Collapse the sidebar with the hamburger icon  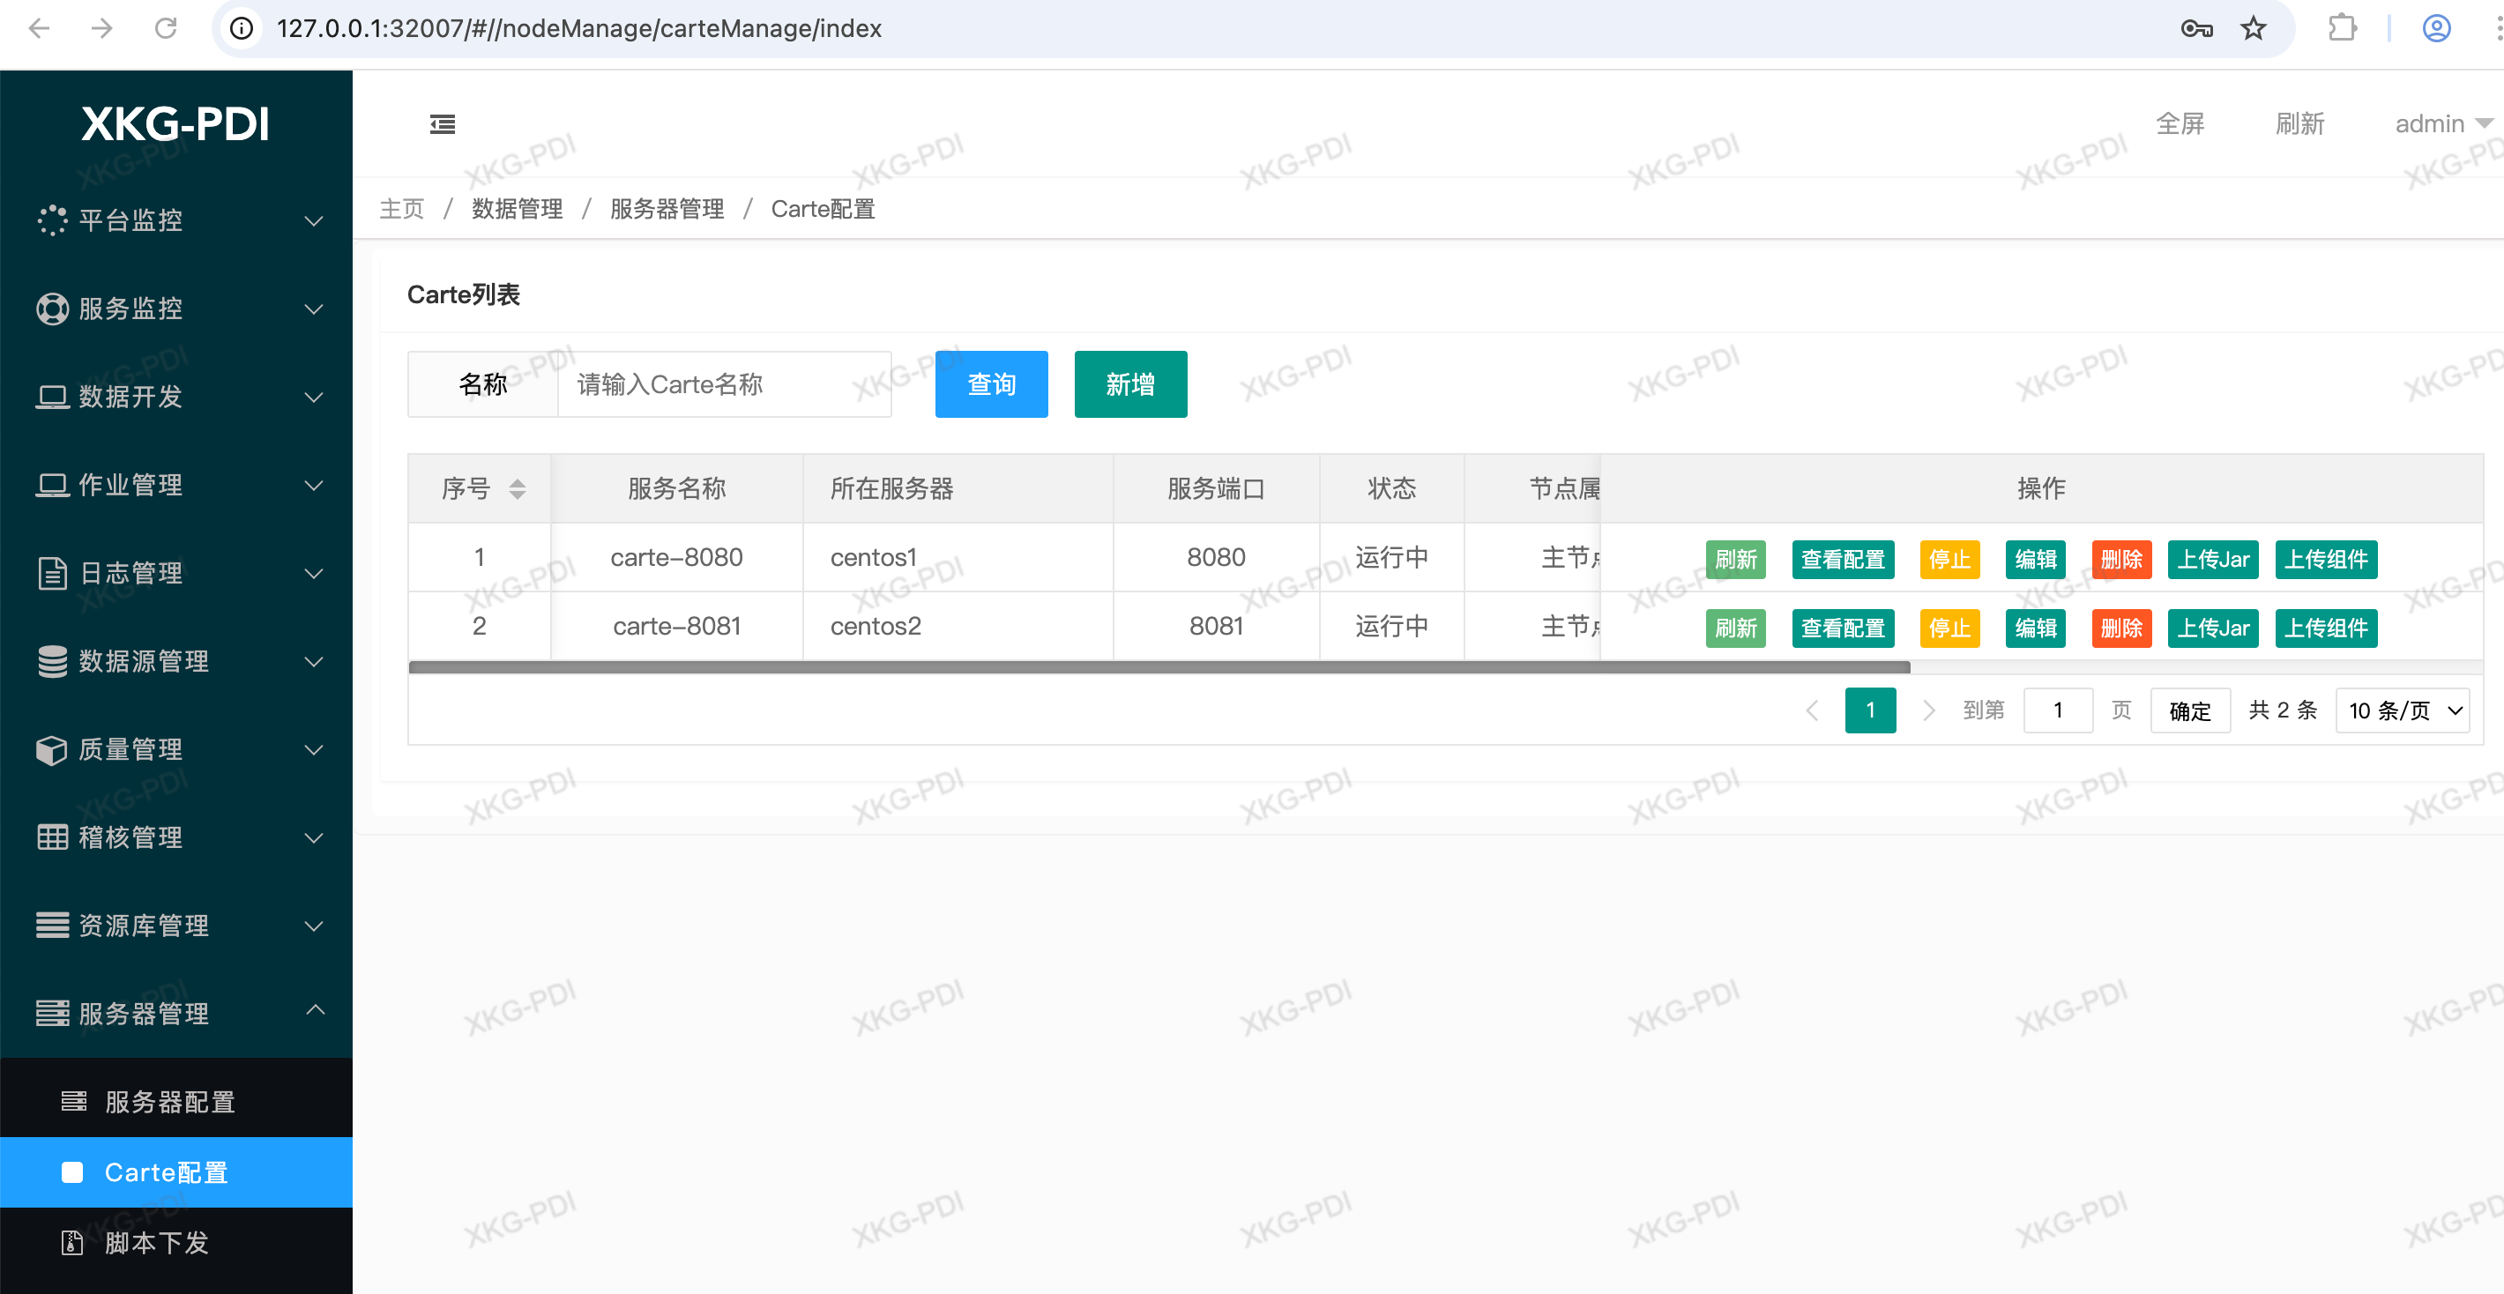tap(443, 124)
